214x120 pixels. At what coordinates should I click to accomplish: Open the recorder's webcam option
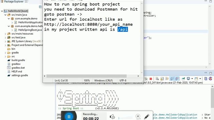[x=138, y=116]
